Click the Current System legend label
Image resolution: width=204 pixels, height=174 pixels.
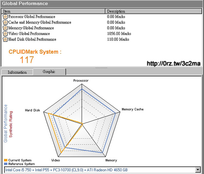(20, 160)
